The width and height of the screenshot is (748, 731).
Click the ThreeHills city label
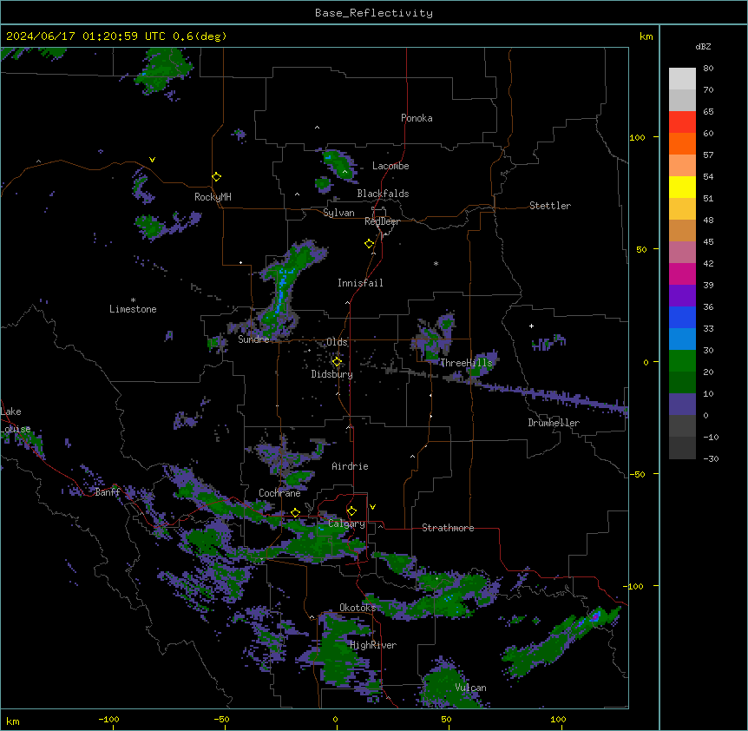(x=466, y=363)
